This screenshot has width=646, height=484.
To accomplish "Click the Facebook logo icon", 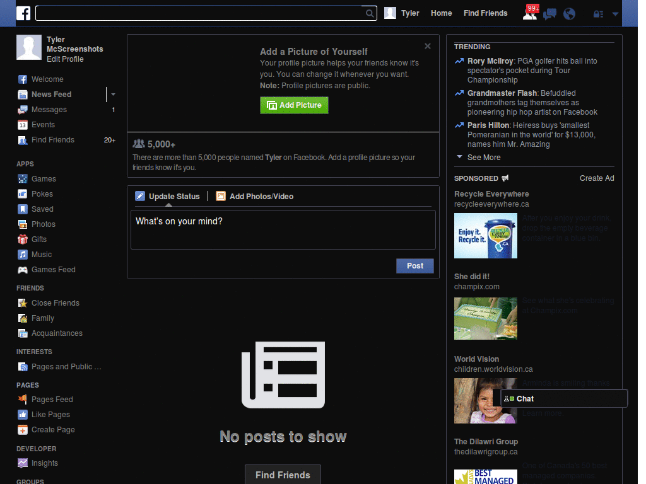I will pyautogui.click(x=23, y=13).
